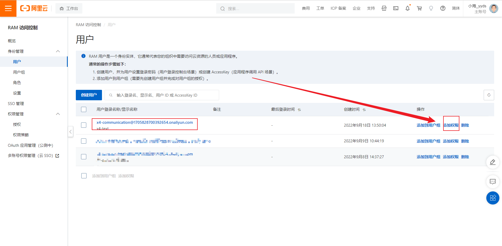Collapse the 权限管理 section
This screenshot has height=246, width=502.
[x=58, y=114]
